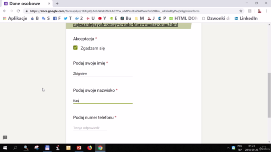Click the scrollbar down arrow
271x152 pixels.
tap(269, 142)
